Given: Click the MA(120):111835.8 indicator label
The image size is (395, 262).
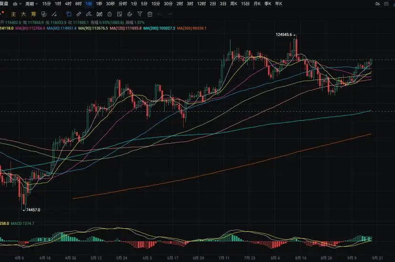Looking at the screenshot, I should click(126, 28).
